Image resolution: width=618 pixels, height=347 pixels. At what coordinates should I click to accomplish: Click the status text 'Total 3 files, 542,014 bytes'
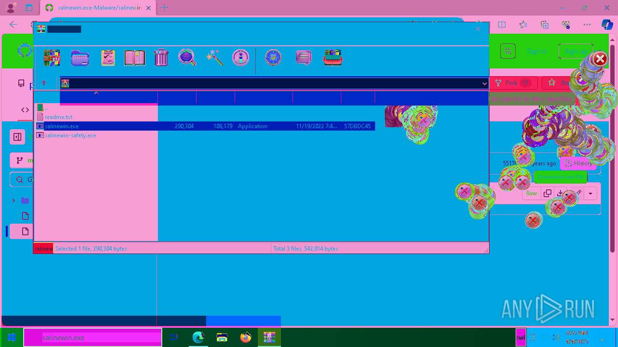coord(306,249)
